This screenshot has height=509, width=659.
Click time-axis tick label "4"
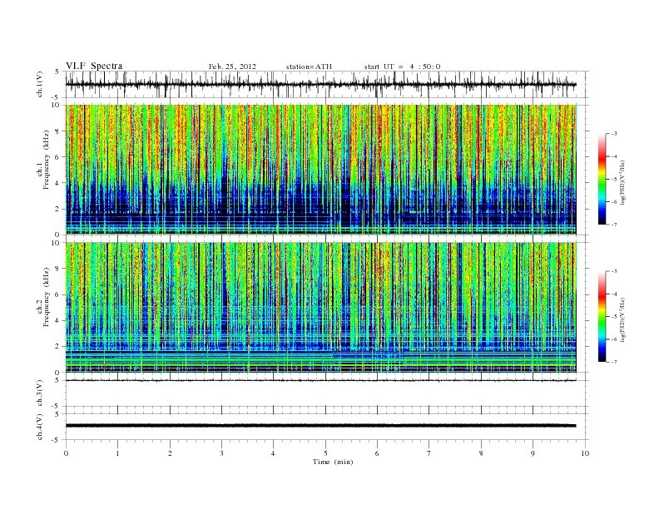click(x=273, y=453)
